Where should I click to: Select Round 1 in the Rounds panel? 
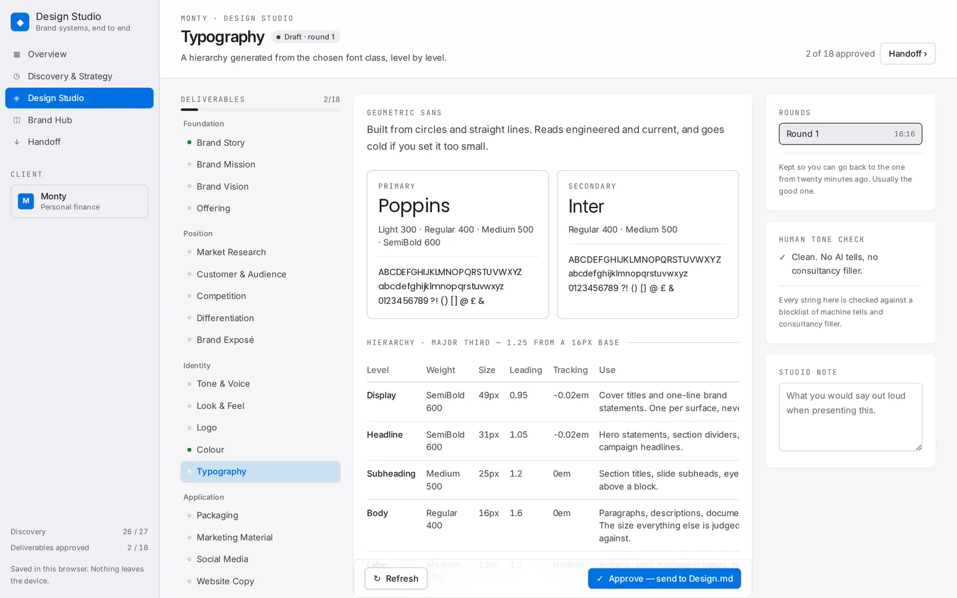pos(851,134)
